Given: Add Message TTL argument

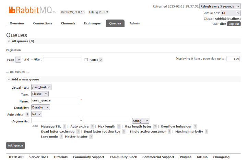Looking at the screenshot, I should 51,127.
